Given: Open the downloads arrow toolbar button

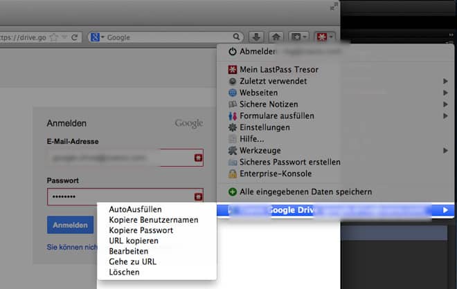Looking at the screenshot, I should coord(256,37).
